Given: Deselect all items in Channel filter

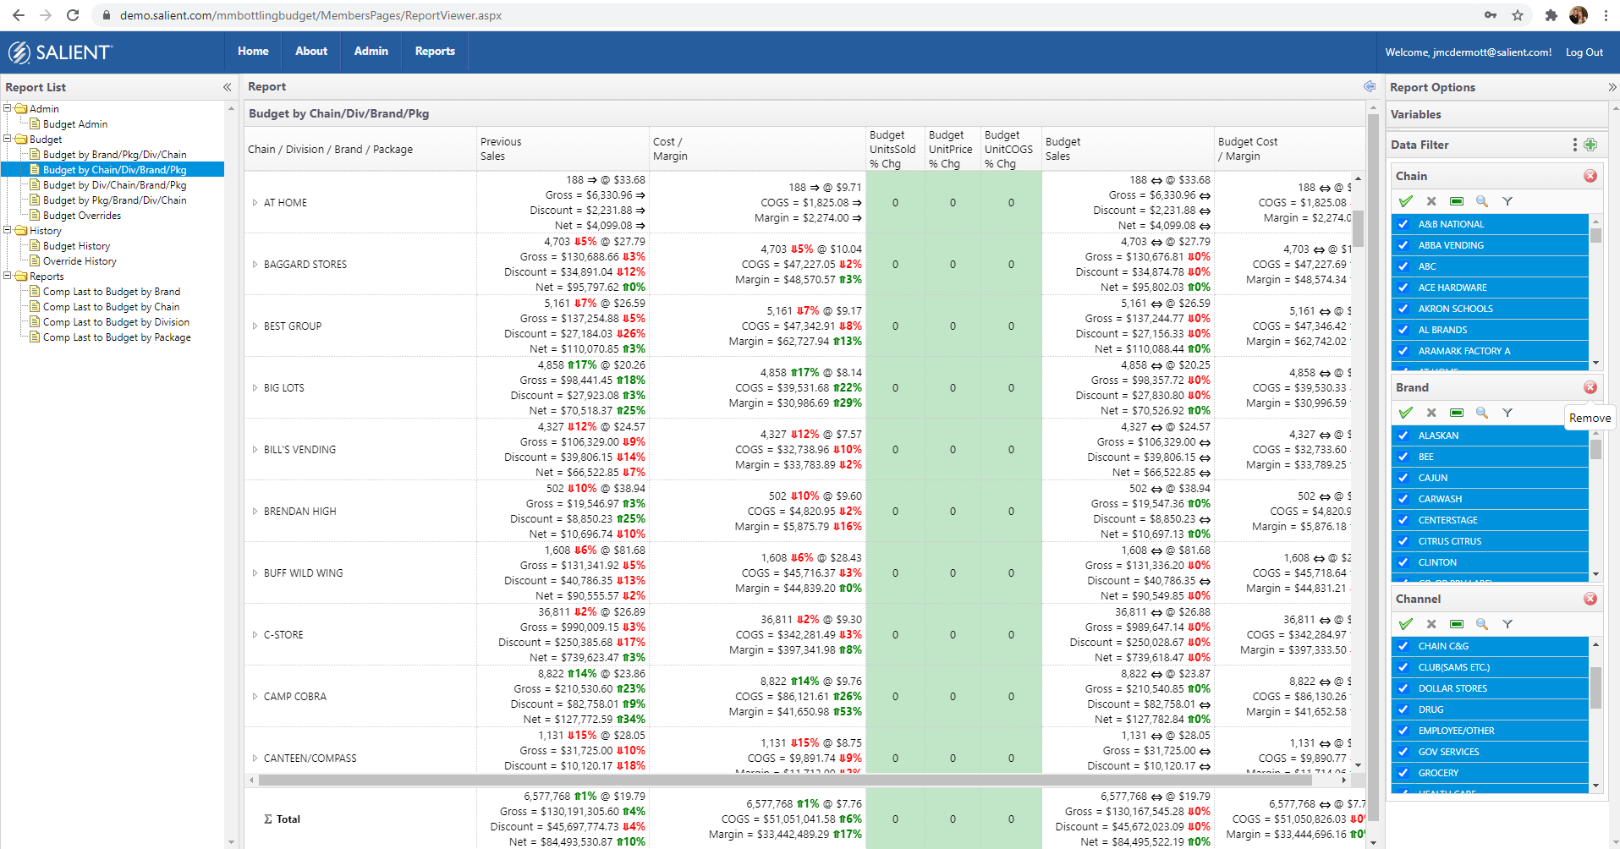Looking at the screenshot, I should point(1431,624).
